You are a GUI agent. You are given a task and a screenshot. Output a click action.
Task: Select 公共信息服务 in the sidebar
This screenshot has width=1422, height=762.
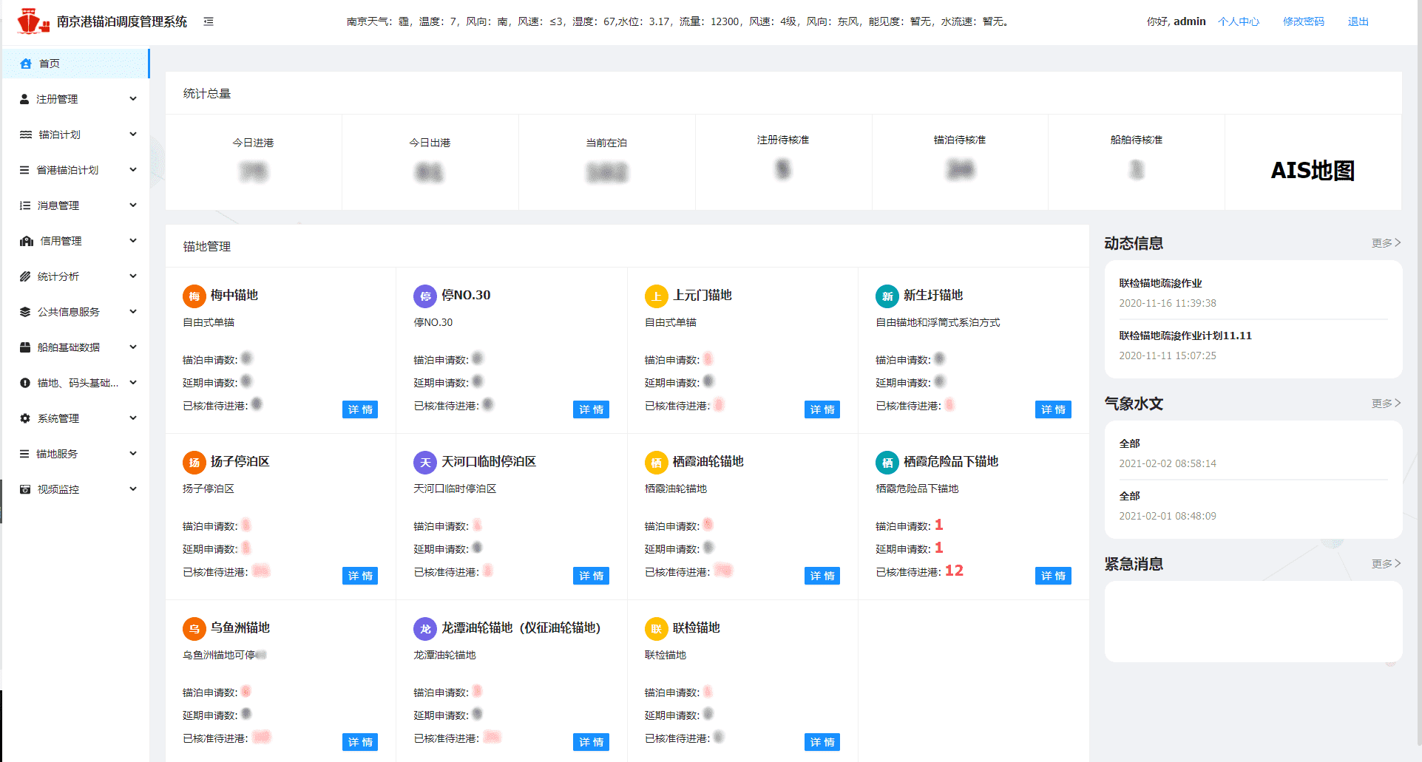[68, 312]
